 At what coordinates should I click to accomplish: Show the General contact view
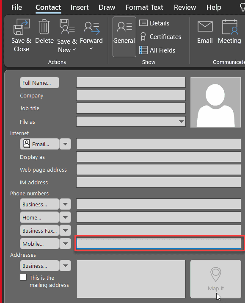[x=124, y=37]
